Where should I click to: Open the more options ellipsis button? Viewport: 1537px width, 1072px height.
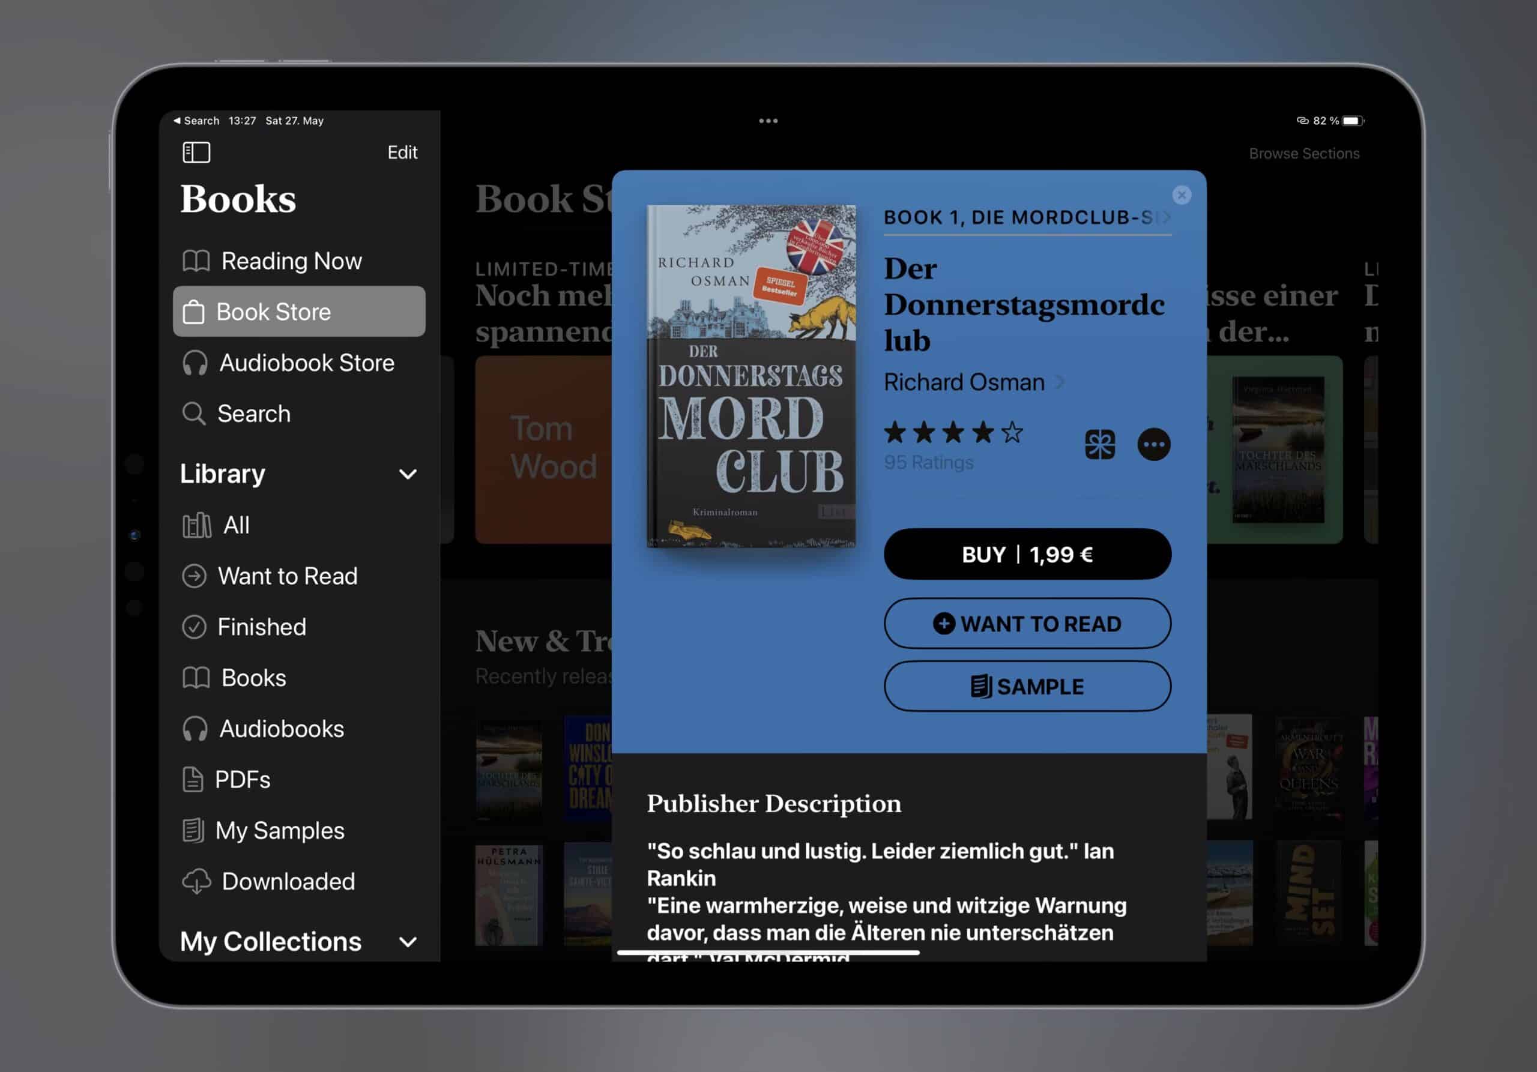click(x=1154, y=444)
